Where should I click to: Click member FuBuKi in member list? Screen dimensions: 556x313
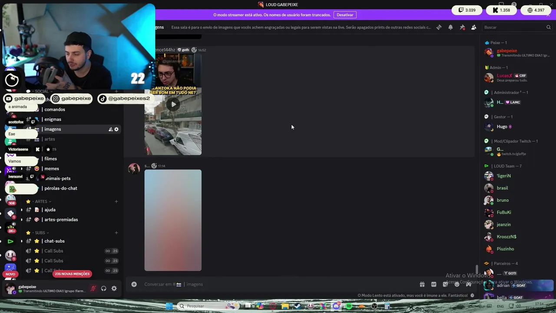point(517,213)
